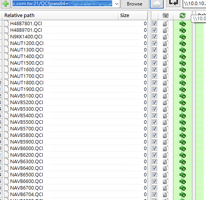Screen dimensions: 206x200
Task: Click the Browse button
Action: [x=135, y=4]
